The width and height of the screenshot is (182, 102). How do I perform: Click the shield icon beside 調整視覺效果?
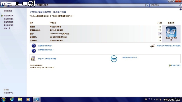tap(2, 16)
